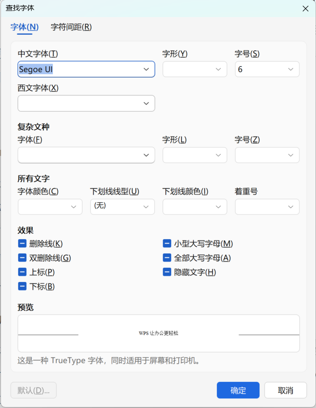Open the 中文字体 dropdown arrow
The height and width of the screenshot is (408, 316).
(146, 69)
